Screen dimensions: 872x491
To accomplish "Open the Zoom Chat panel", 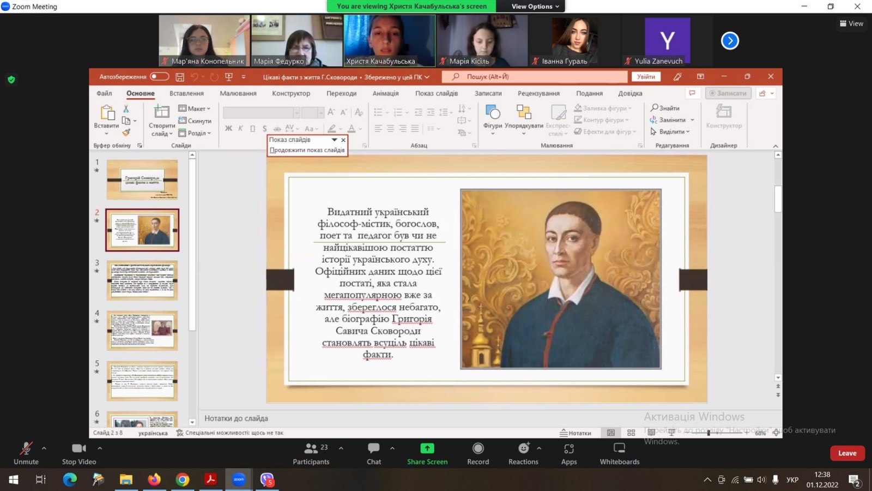I will [x=374, y=453].
